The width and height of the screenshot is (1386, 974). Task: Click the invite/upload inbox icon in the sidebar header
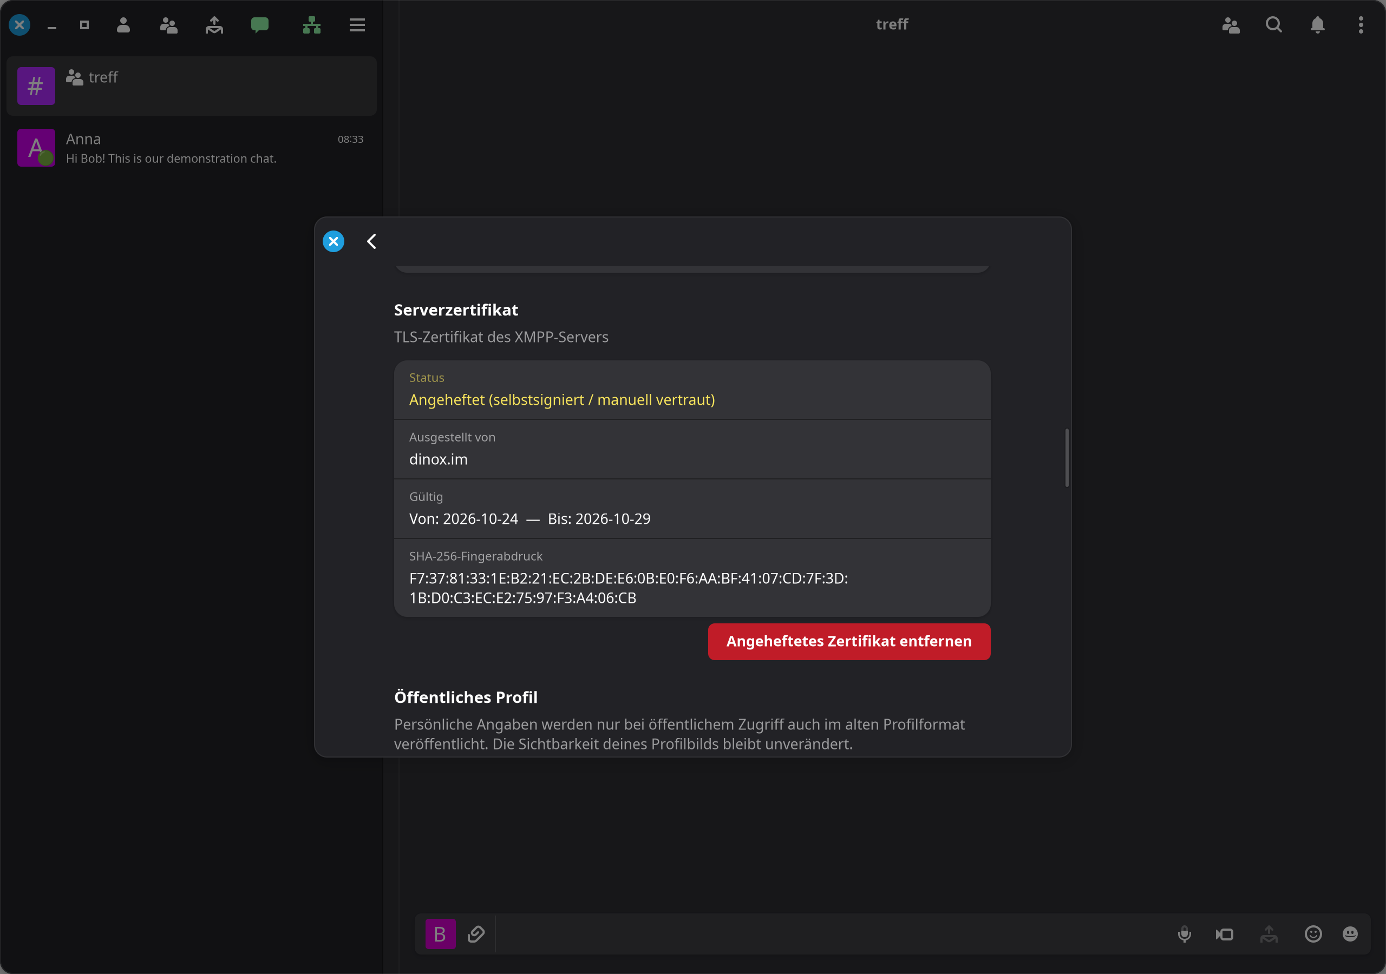tap(214, 25)
